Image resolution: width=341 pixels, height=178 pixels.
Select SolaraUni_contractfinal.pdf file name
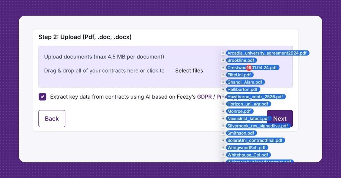[255, 140]
